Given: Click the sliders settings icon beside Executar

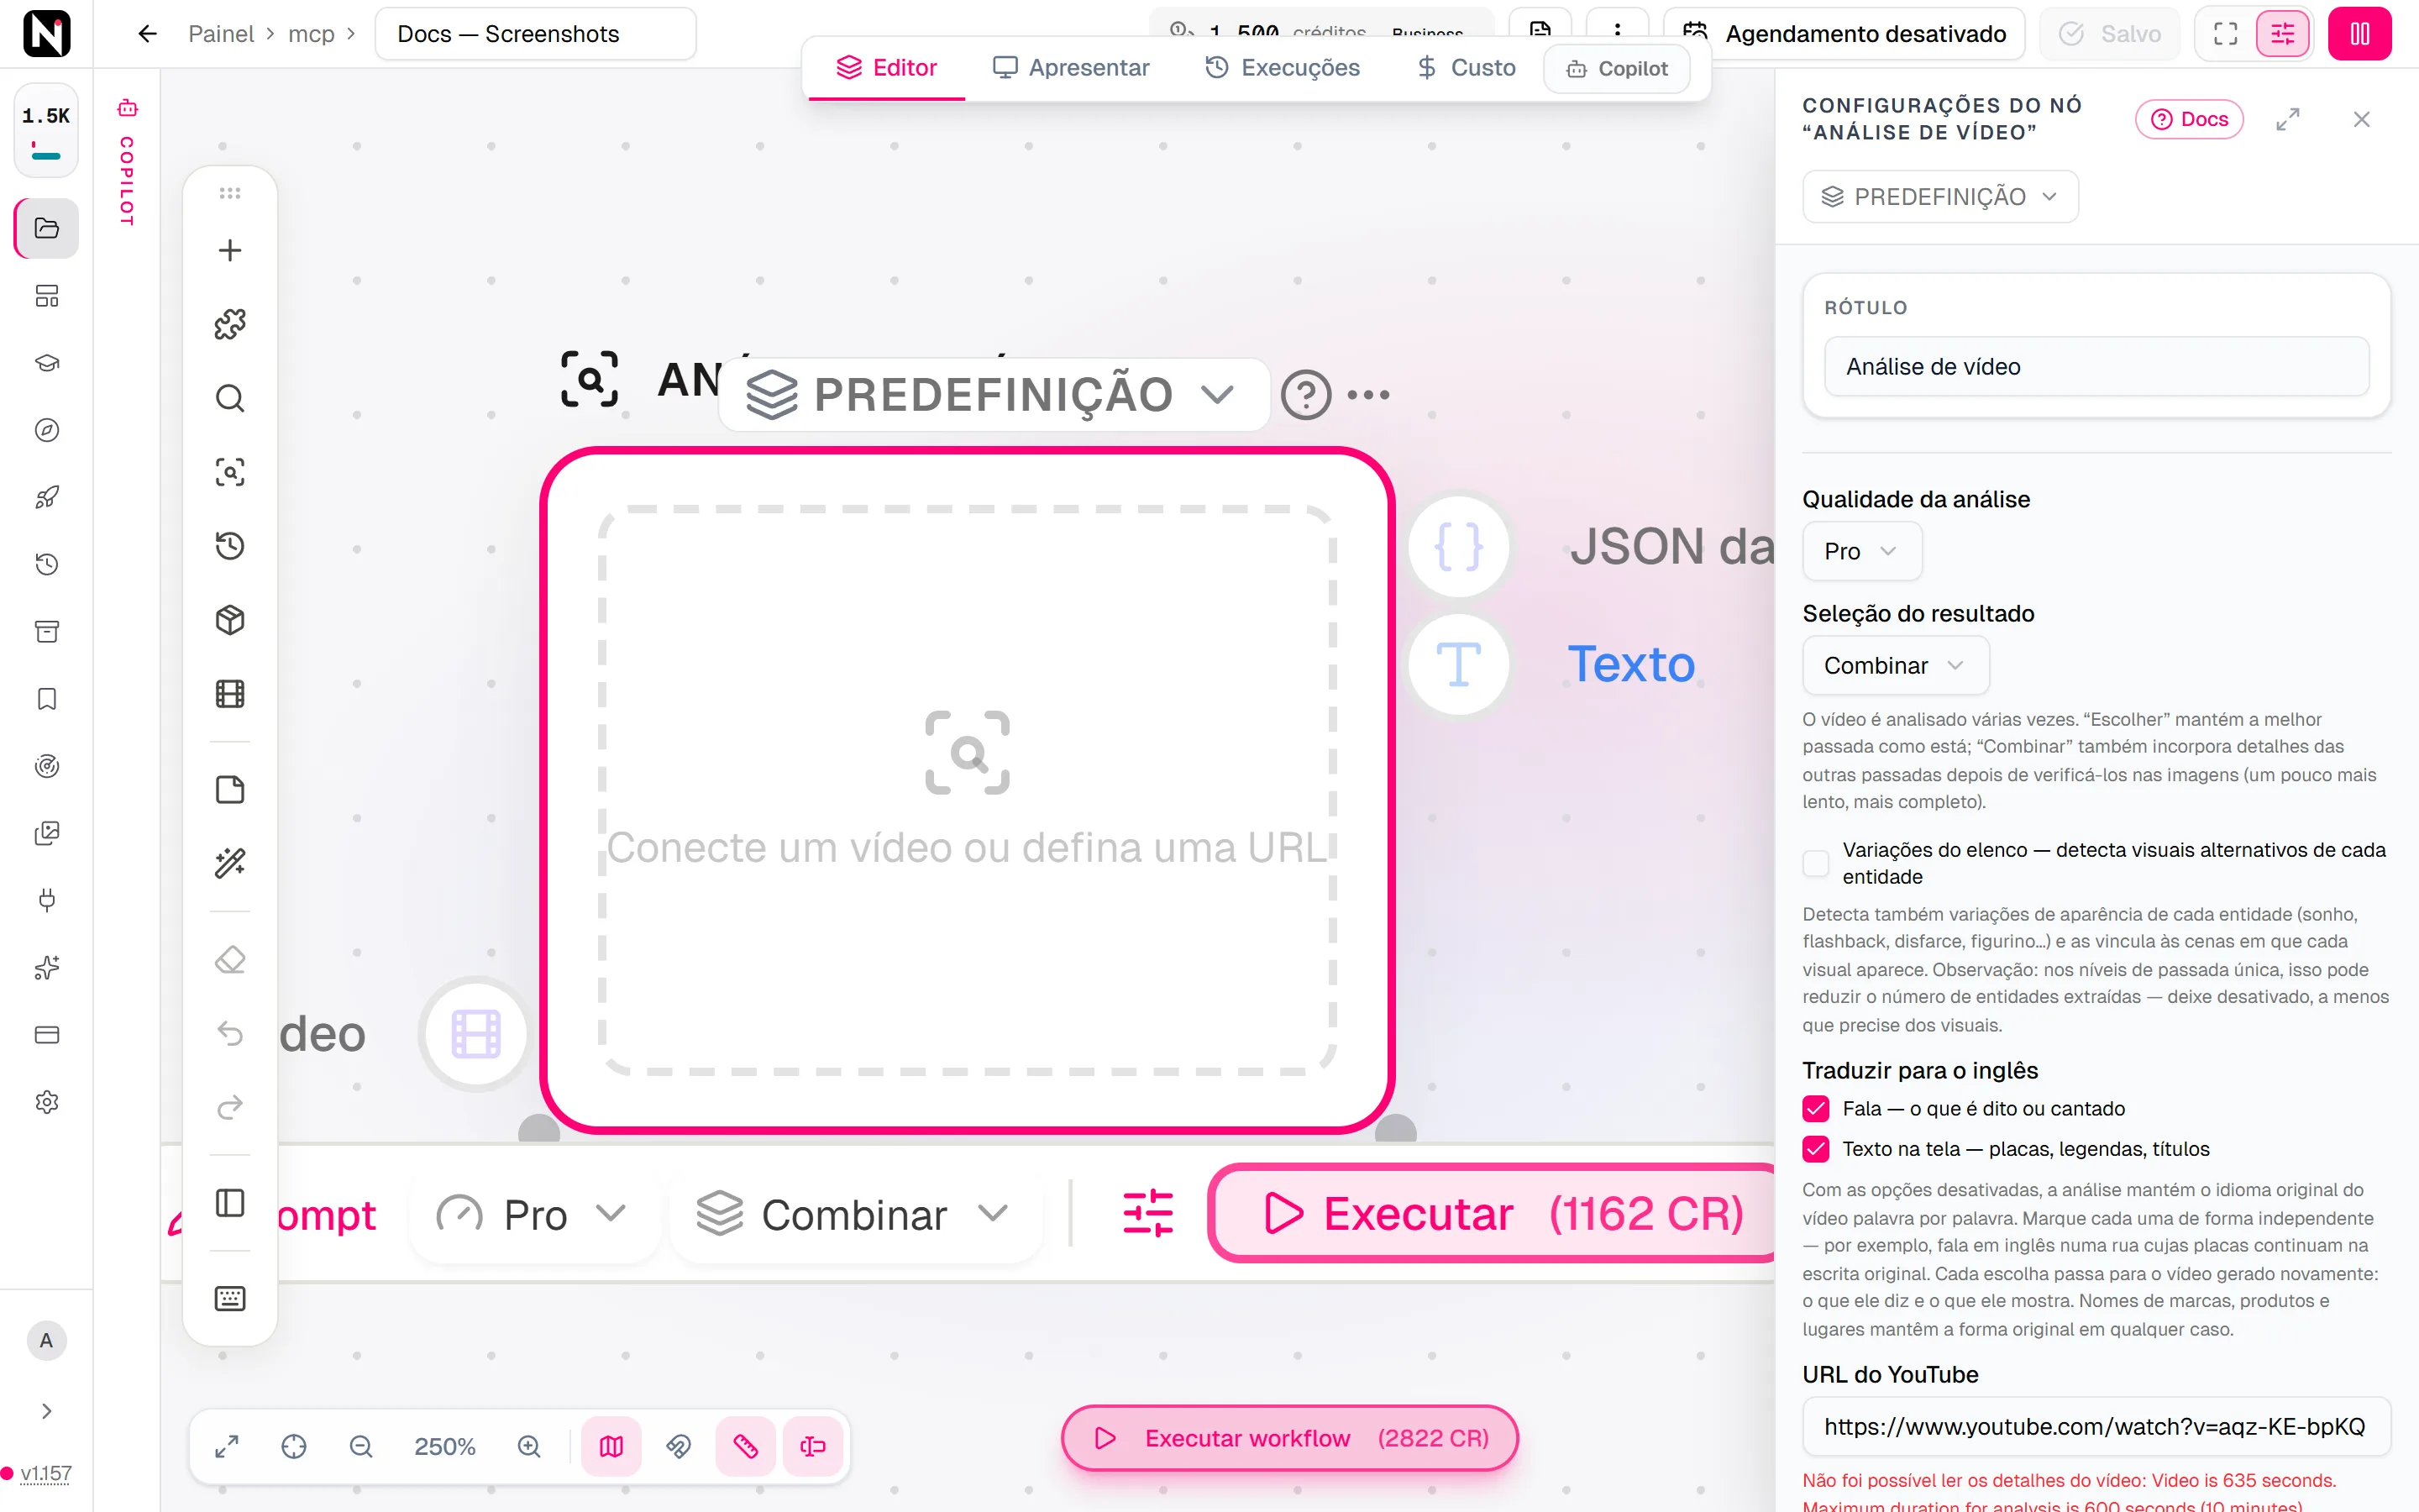Looking at the screenshot, I should (1147, 1213).
